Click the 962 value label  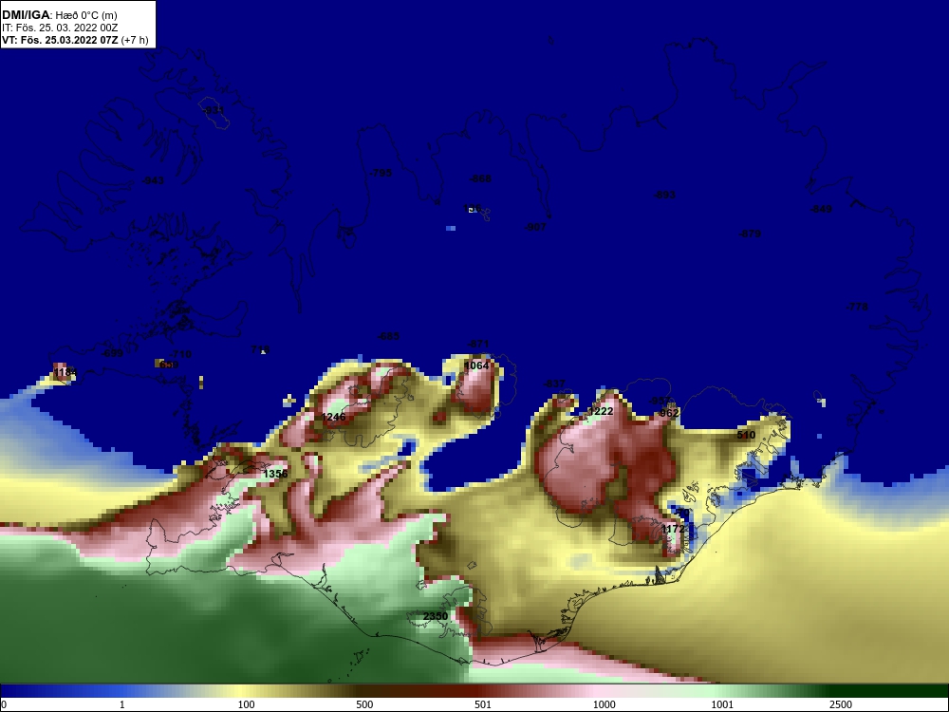click(x=667, y=413)
